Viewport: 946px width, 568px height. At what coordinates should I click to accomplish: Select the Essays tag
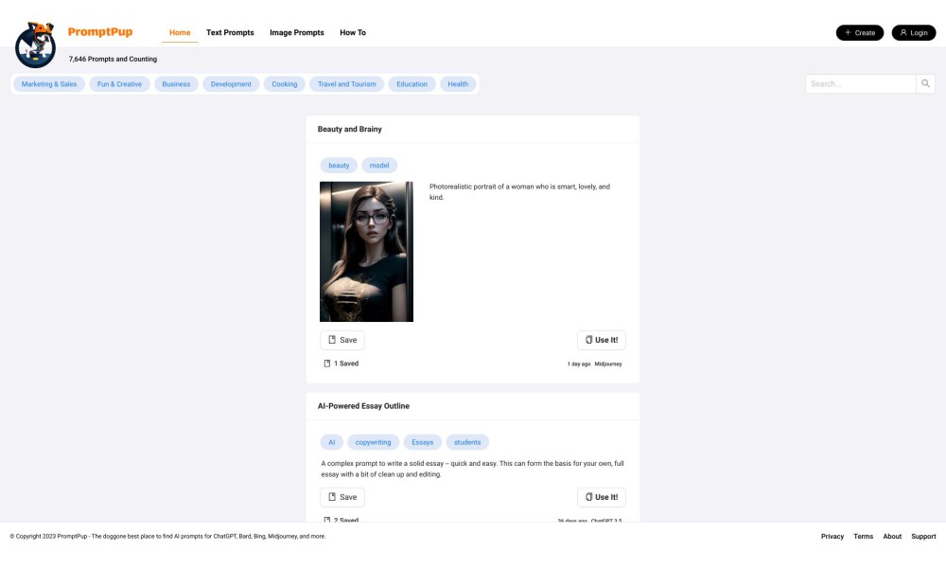tap(423, 442)
